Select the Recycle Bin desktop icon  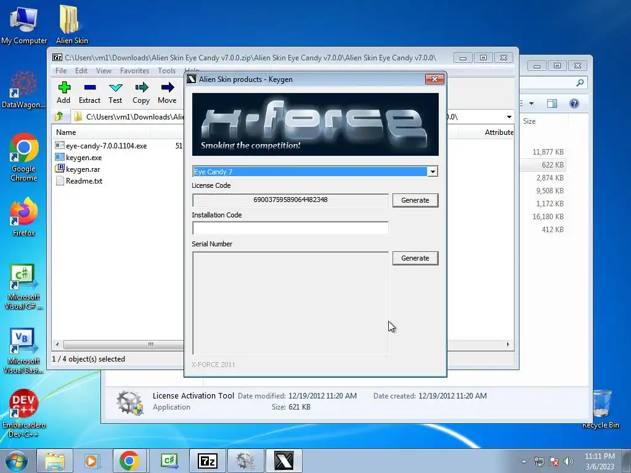[x=601, y=408]
